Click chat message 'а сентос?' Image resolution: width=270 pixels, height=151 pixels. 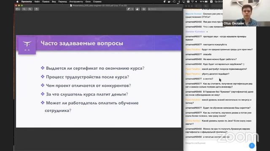tap(208, 79)
